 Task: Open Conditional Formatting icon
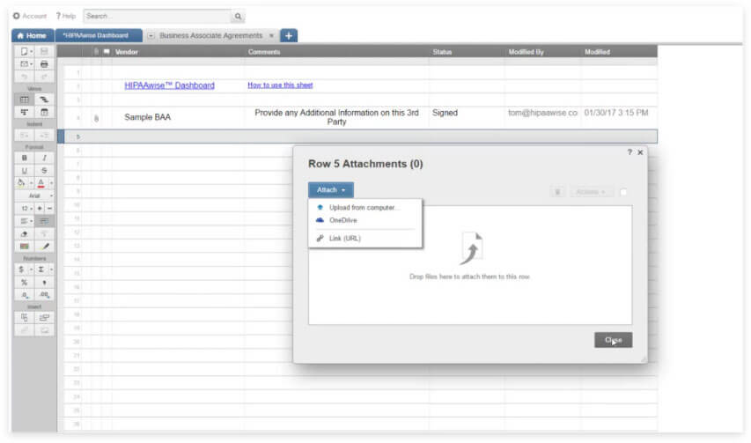click(x=25, y=247)
